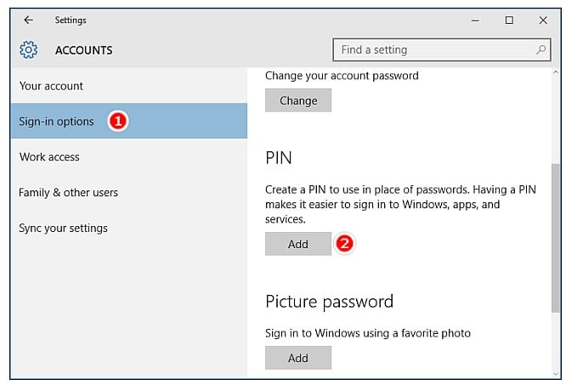Click 'Sign in to Windows using a favorite photo'

point(368,332)
